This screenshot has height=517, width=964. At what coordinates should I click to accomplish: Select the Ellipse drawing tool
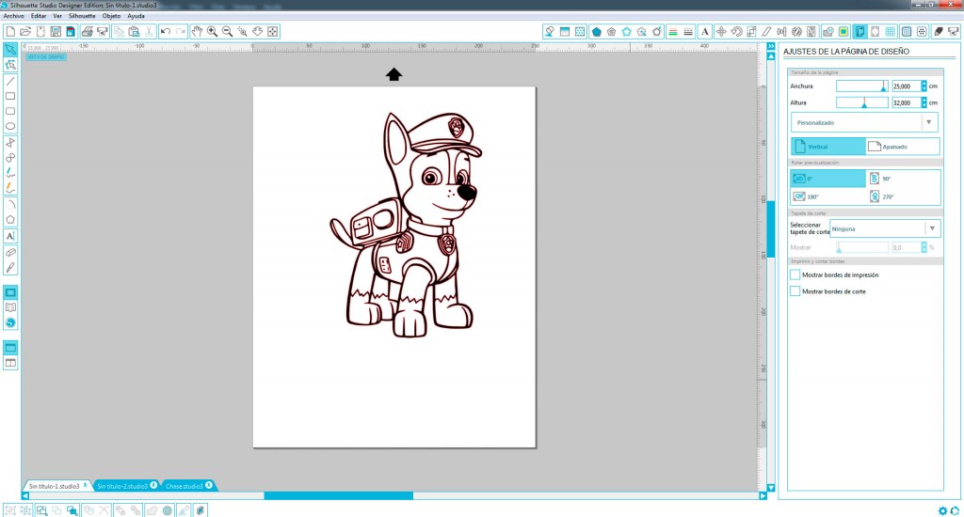click(10, 127)
